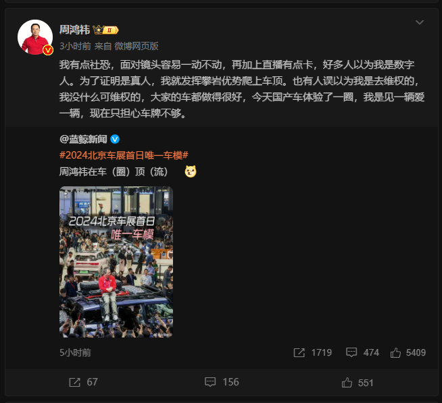442x403 pixels.
Task: Click the 3小时前 post timestamp
Action: [x=75, y=46]
